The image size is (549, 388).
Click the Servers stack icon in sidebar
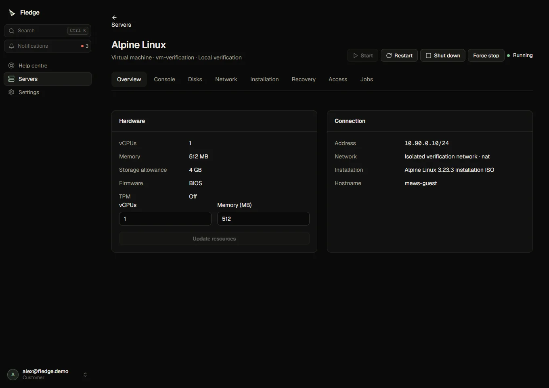11,79
